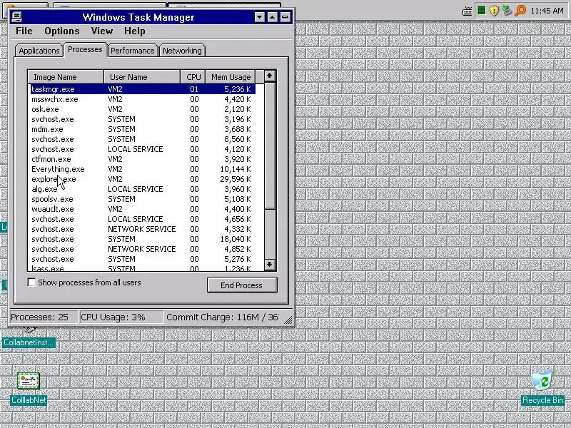
Task: Select the Processes tab
Action: (x=85, y=49)
